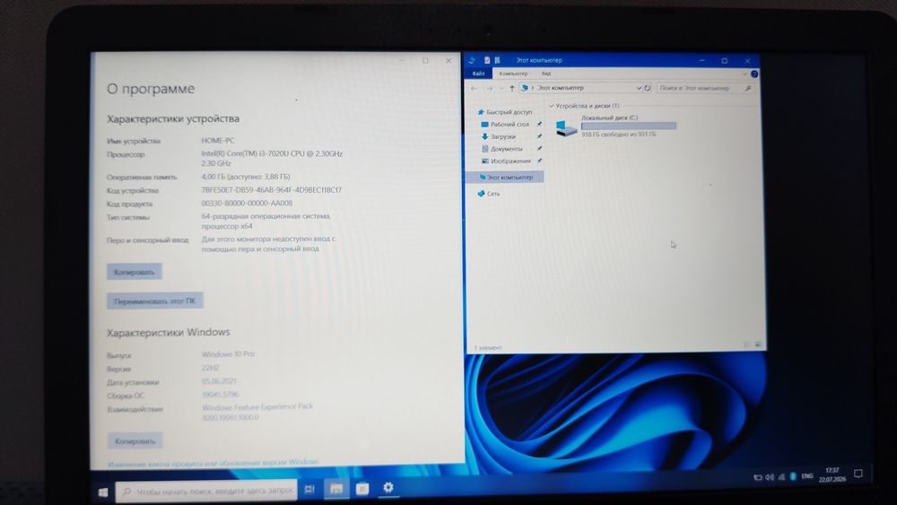
Task: Collapse the Устройства и диски group
Action: [x=552, y=106]
